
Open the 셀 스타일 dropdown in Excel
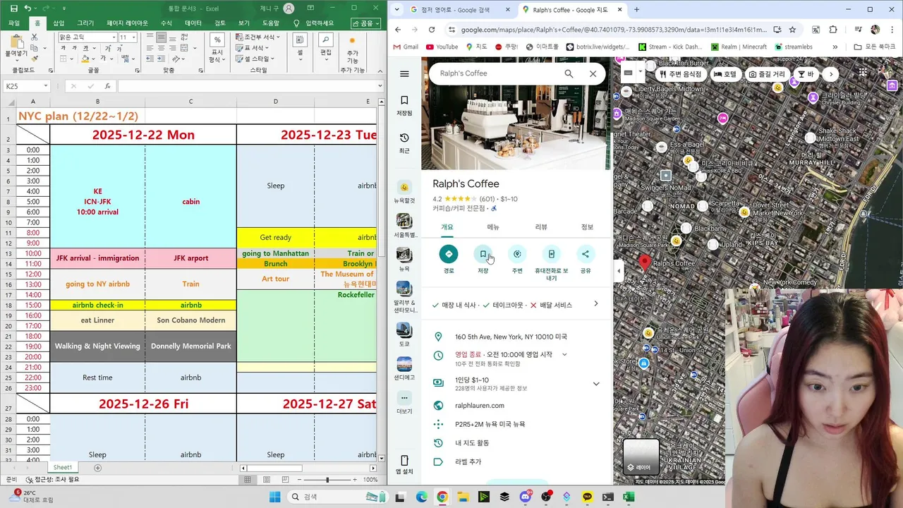click(x=255, y=59)
